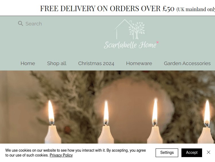Select the Homeware menu item
215x162 pixels.
139,64
